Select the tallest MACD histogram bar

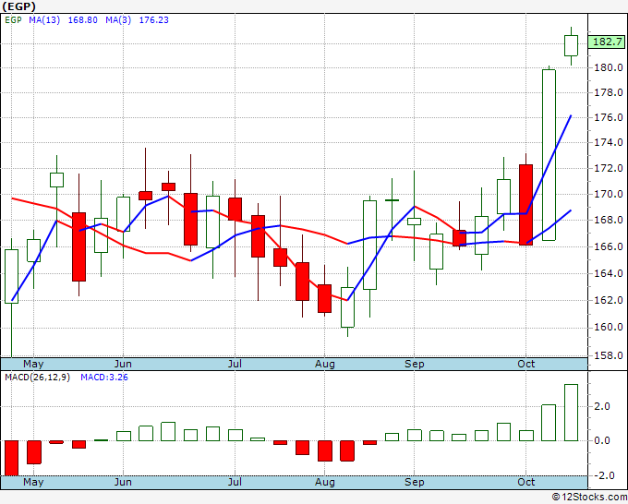coord(571,413)
